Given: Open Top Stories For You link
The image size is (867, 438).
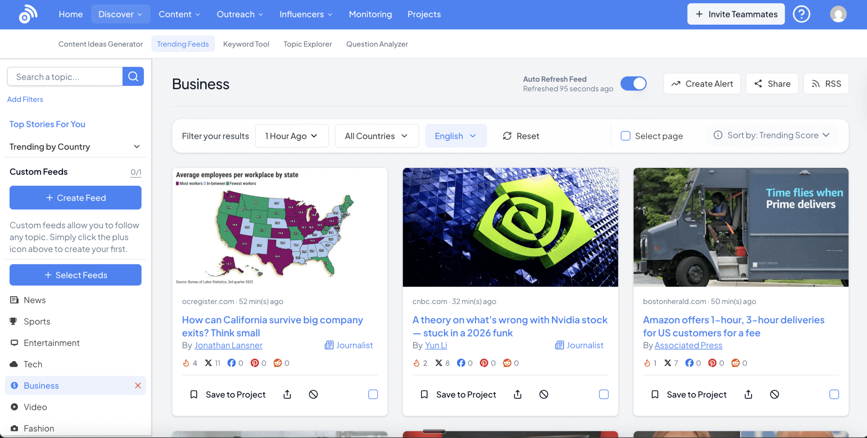Looking at the screenshot, I should pyautogui.click(x=47, y=124).
